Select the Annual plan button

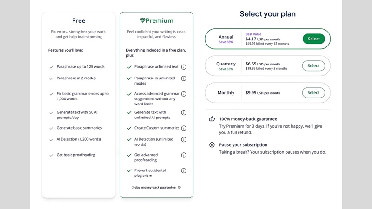[x=313, y=39]
